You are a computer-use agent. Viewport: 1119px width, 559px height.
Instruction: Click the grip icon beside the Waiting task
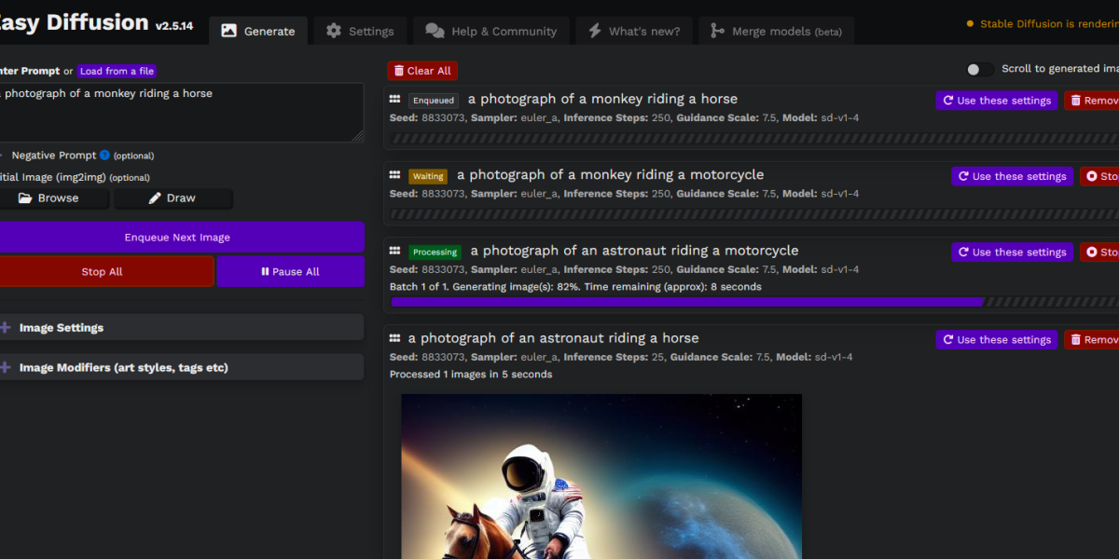point(394,175)
